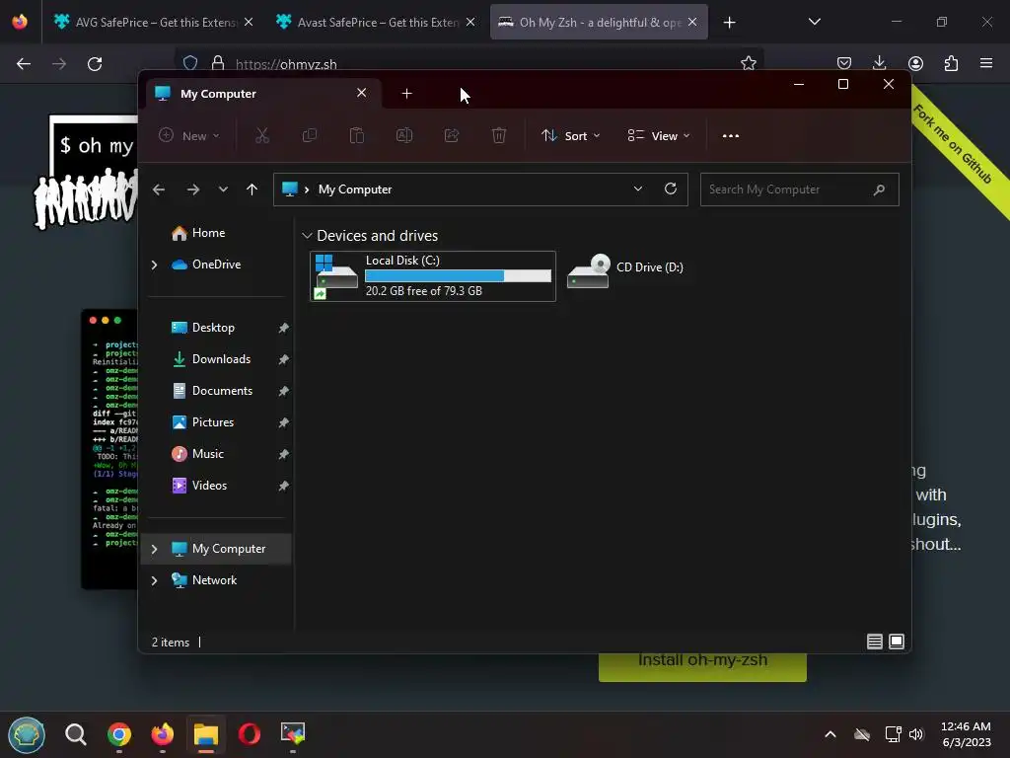
Task: Click the search magnifier in Explorer search box
Action: 879,189
